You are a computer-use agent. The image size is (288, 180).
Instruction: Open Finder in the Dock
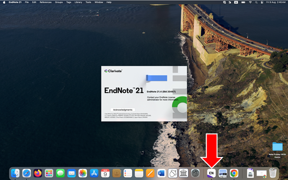pyautogui.click(x=15, y=173)
